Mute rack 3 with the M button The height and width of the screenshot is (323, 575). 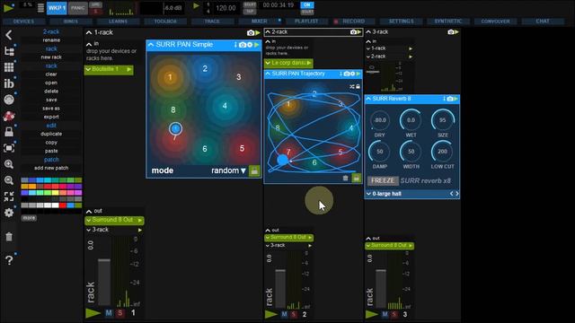[385, 314]
